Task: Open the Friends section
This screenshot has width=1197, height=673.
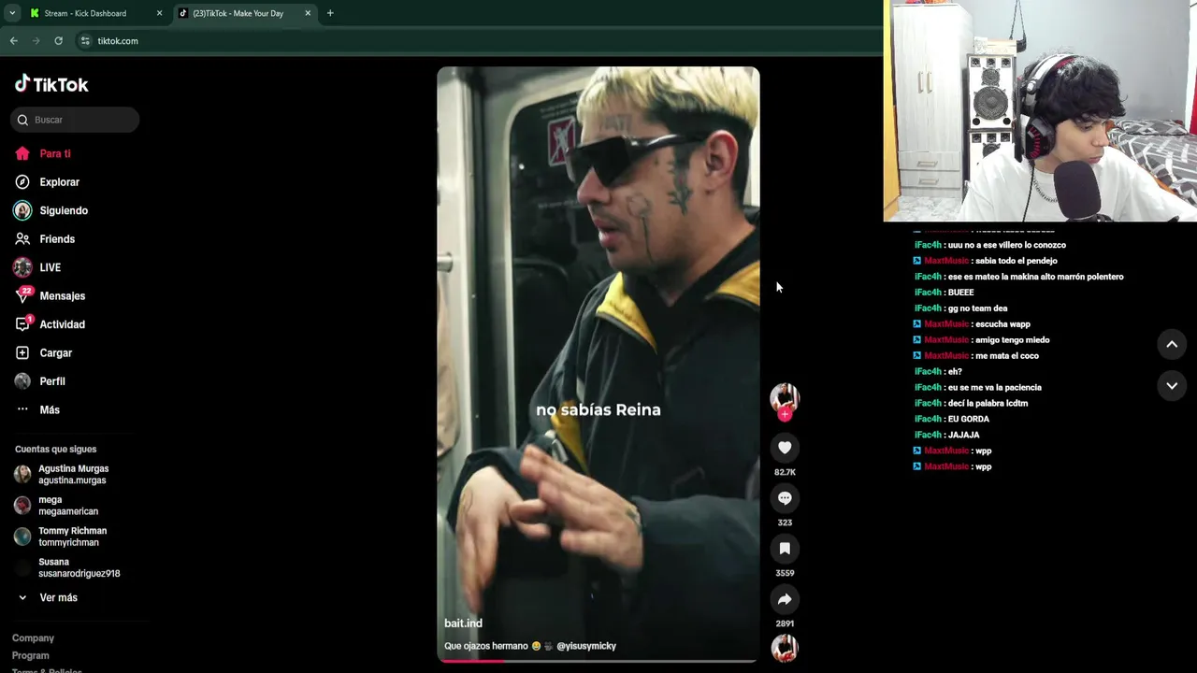Action: click(45, 239)
